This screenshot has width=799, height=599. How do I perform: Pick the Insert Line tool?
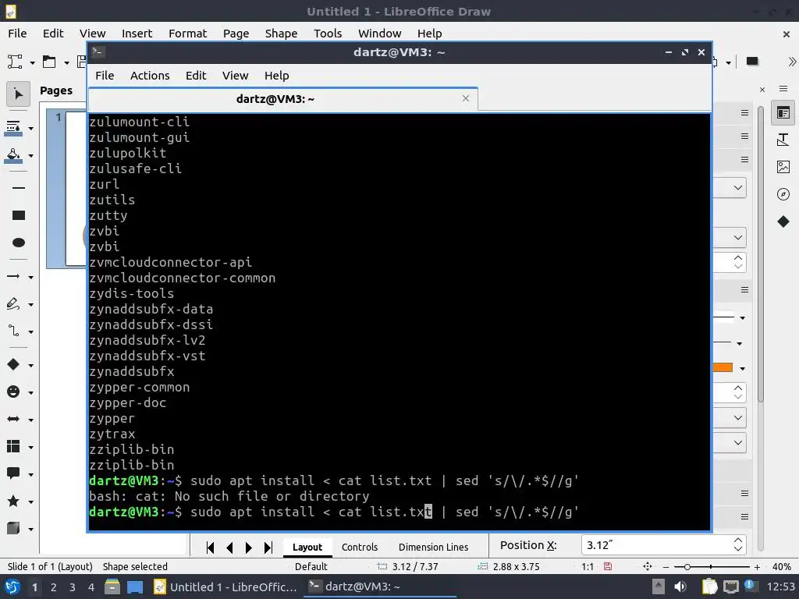(19, 188)
